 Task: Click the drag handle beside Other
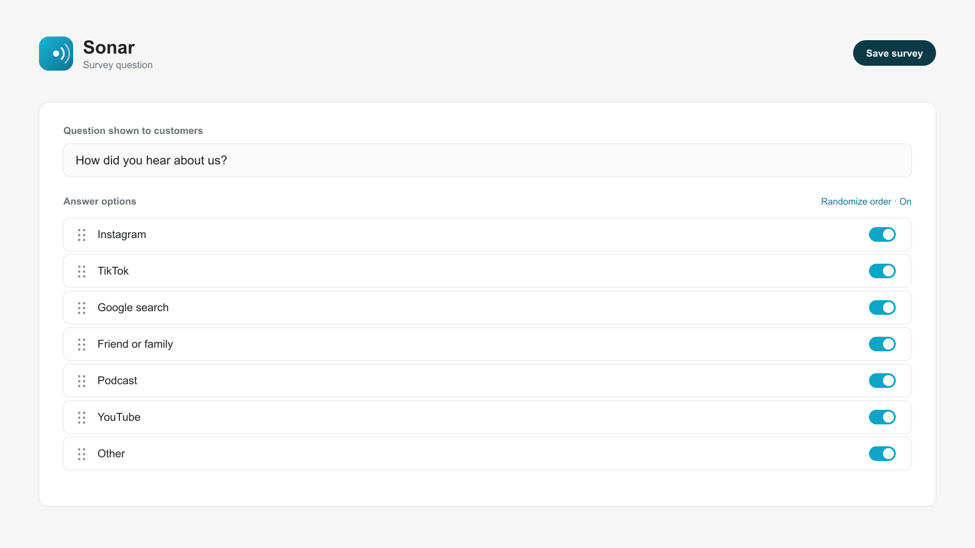coord(82,454)
